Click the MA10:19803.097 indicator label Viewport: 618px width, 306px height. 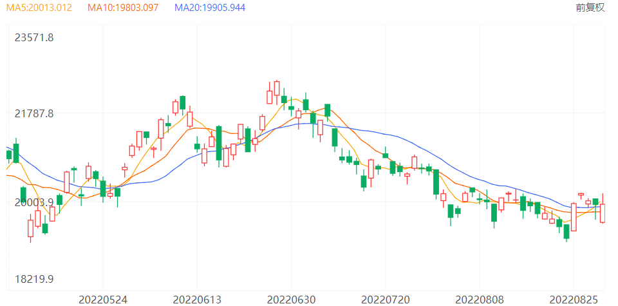123,7
